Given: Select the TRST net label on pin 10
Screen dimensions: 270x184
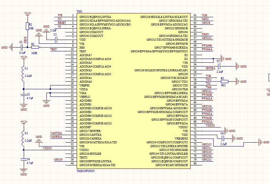Looking at the screenshot, I should click(x=53, y=49).
